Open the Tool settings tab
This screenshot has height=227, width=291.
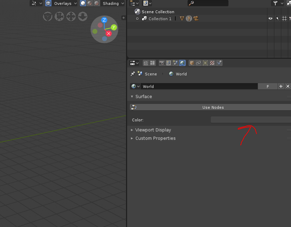tap(146, 63)
